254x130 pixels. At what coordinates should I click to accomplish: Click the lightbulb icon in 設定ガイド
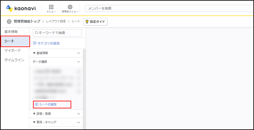pos(87,22)
